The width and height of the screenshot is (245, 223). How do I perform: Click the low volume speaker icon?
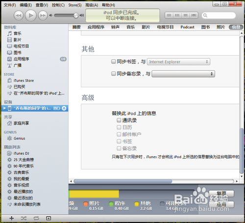[x=51, y=15]
